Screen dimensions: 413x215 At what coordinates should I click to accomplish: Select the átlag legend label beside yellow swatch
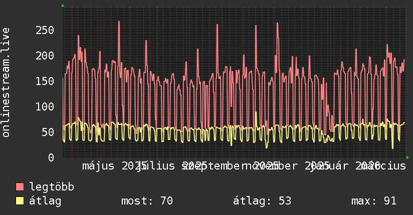click(x=45, y=201)
